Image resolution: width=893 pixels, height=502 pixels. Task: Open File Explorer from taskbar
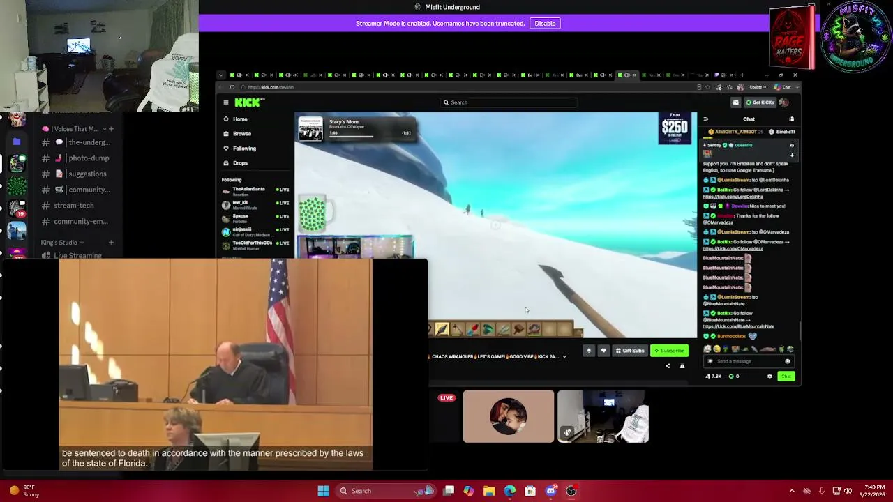[489, 491]
